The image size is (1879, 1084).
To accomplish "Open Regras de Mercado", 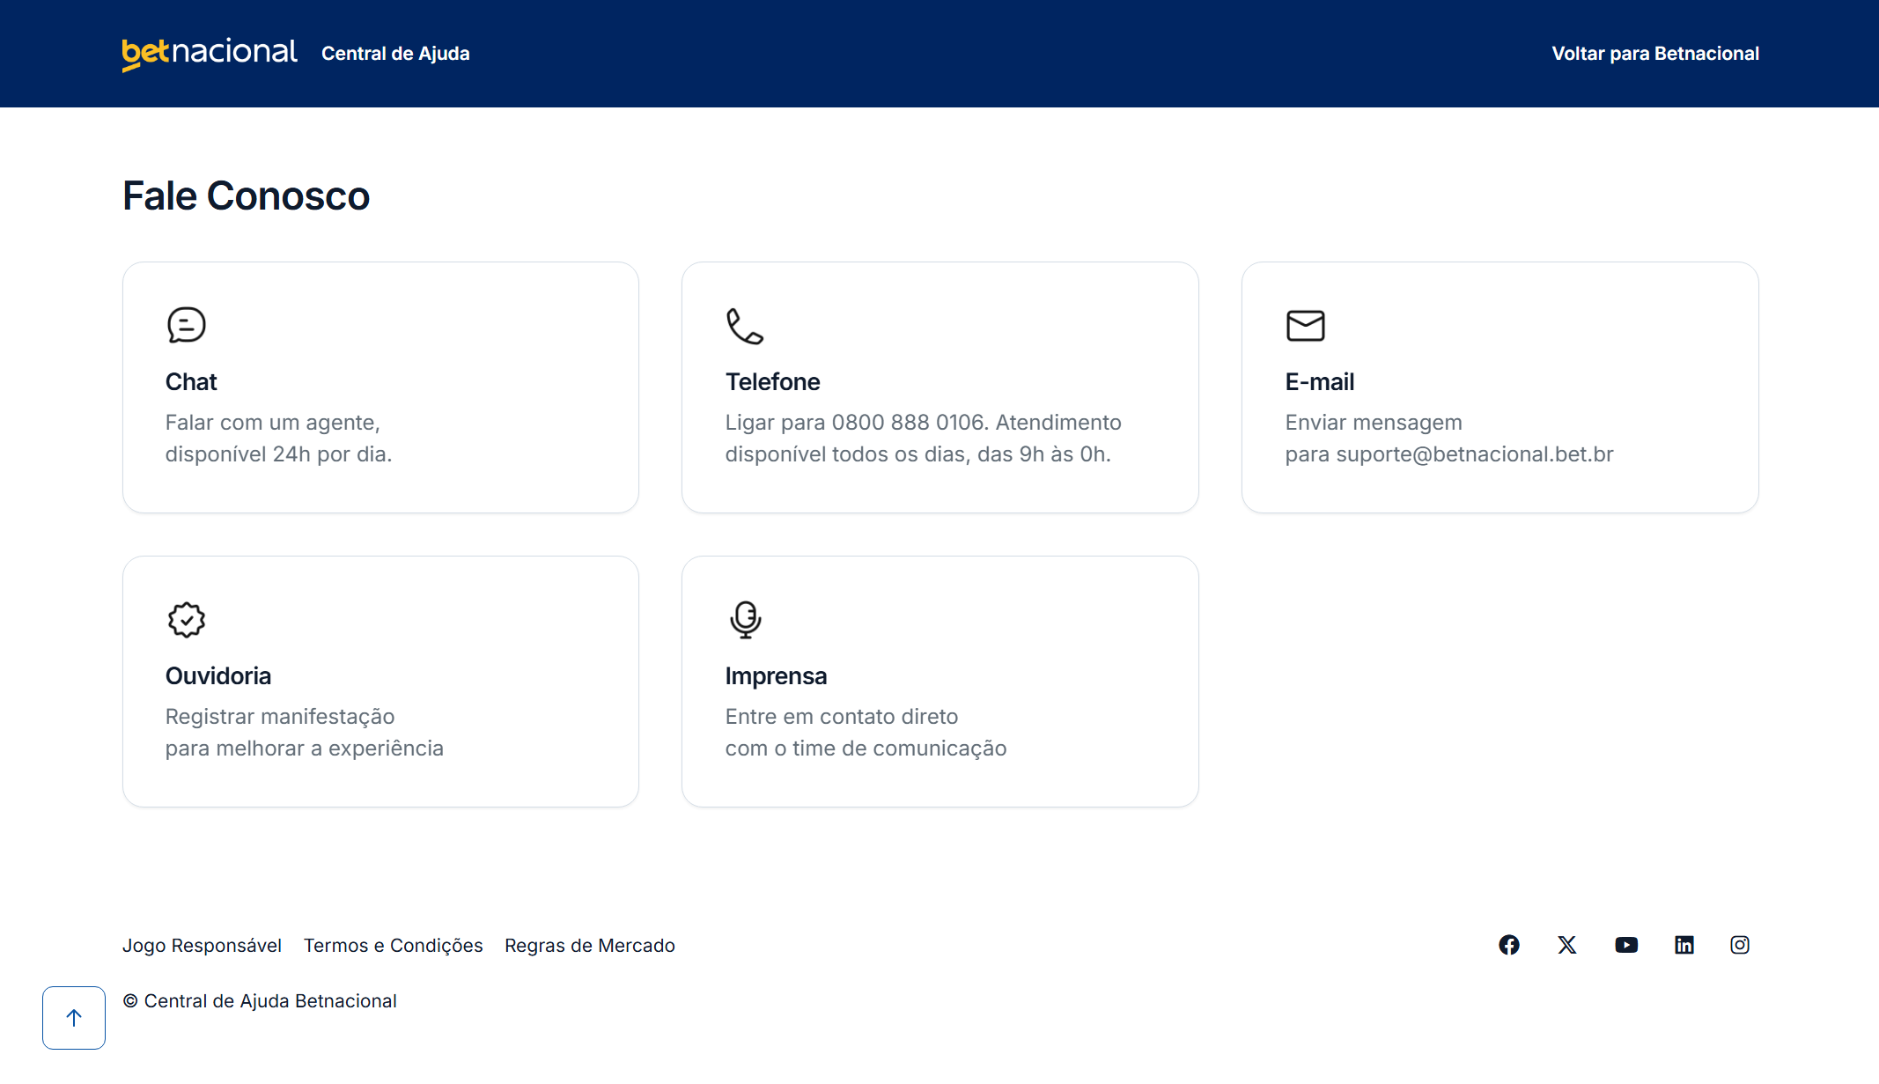I will point(589,945).
